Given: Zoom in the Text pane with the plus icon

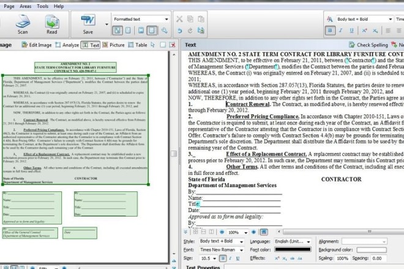Looking at the screenshot, I should pyautogui.click(x=253, y=232).
